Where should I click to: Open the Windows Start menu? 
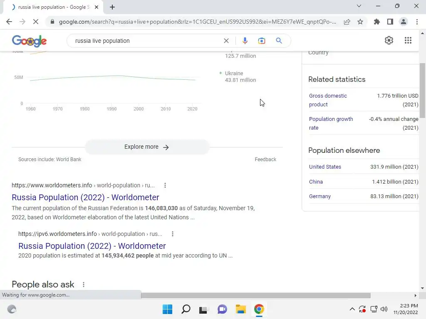point(167,309)
